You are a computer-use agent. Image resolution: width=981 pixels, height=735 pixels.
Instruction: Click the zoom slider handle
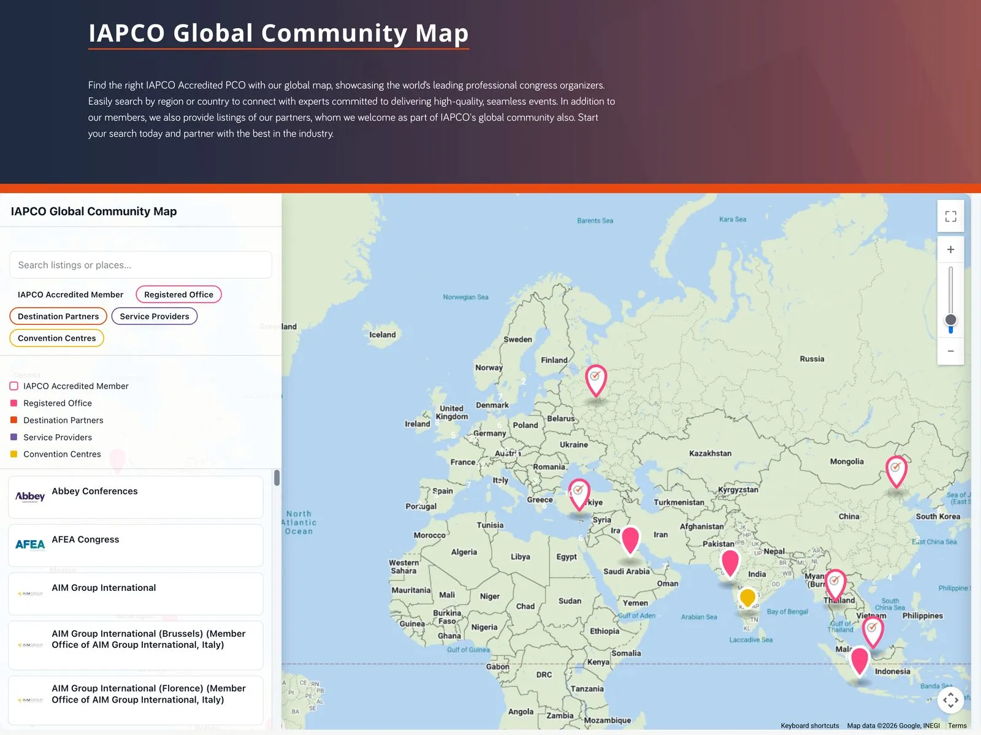click(950, 320)
